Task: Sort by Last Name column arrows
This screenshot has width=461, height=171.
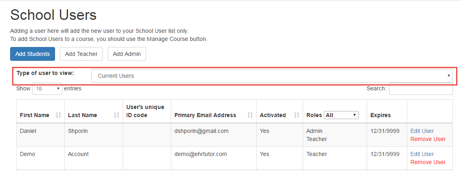Action: 117,115
